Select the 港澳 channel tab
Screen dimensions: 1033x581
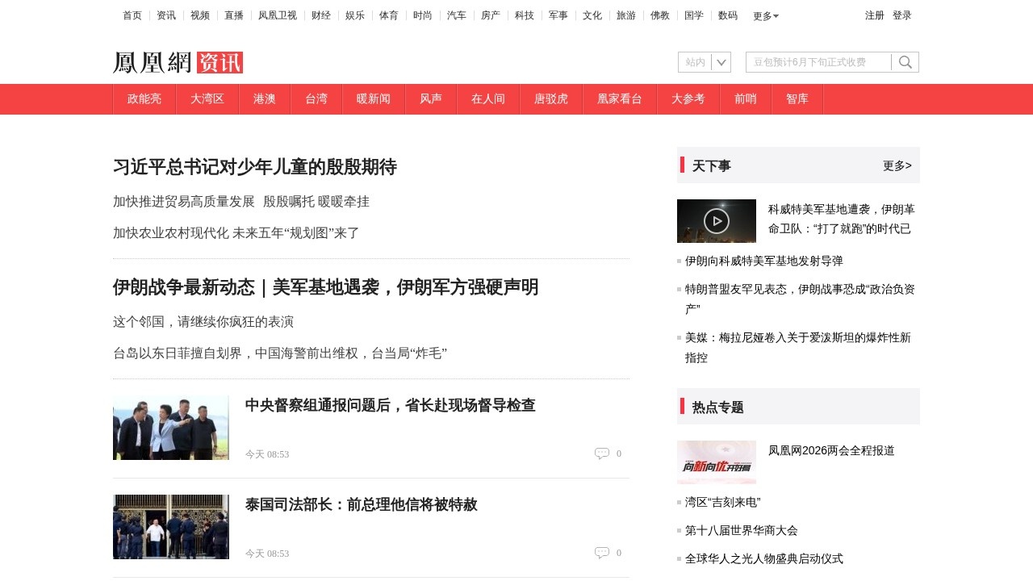pos(265,99)
